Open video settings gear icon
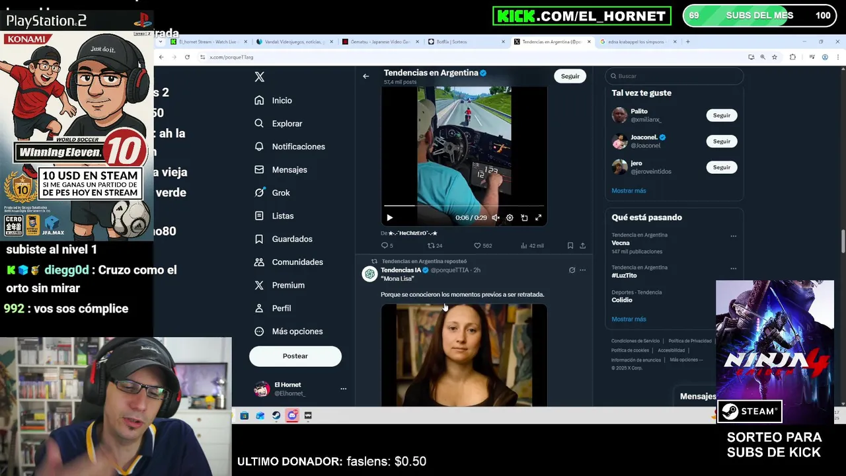The image size is (846, 476). (x=510, y=218)
